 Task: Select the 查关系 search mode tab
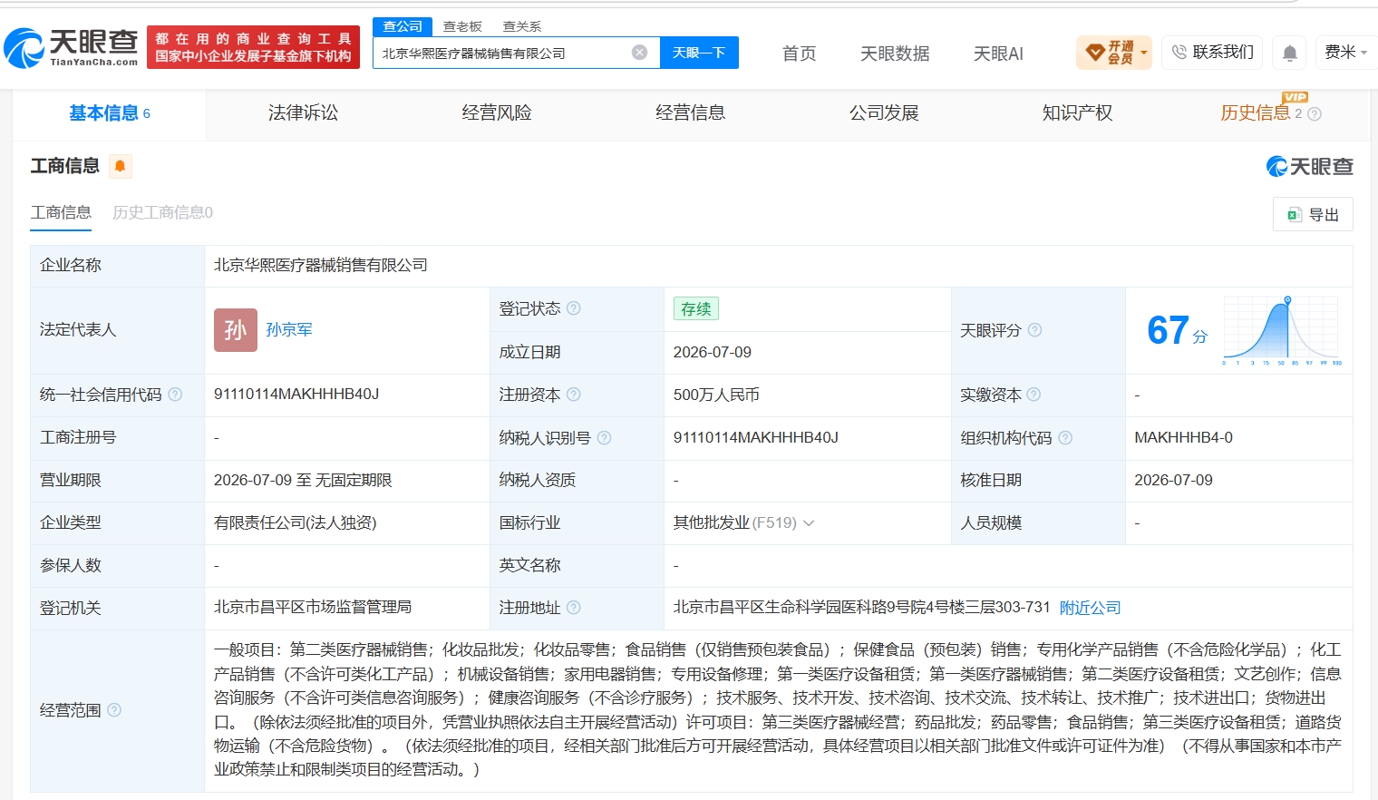pos(522,26)
